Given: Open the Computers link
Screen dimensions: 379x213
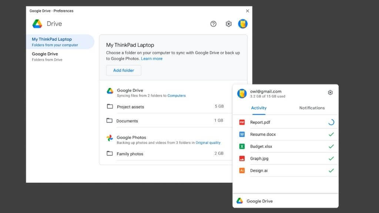Looking at the screenshot, I should [177, 96].
